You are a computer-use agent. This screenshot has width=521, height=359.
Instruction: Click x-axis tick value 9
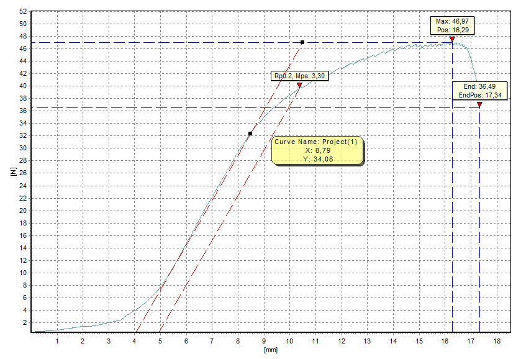(x=264, y=341)
